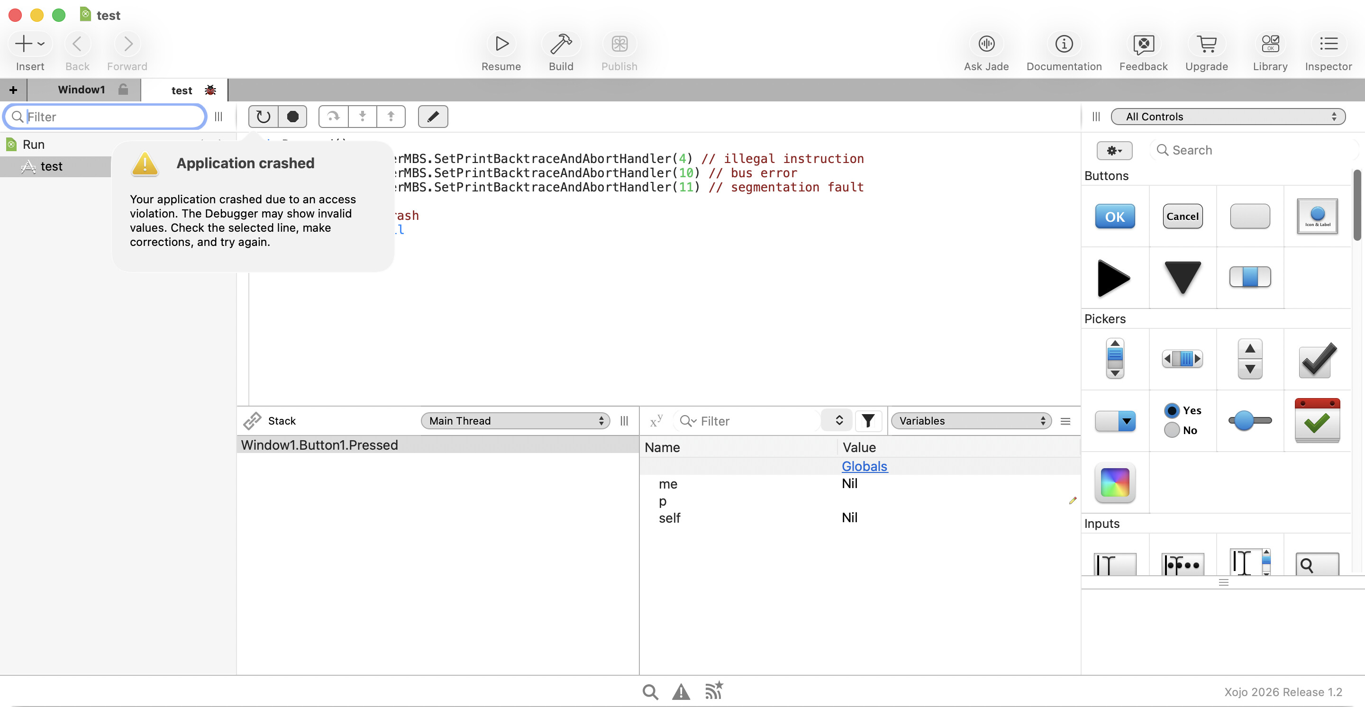Viewport: 1365px width, 707px height.
Task: Open the news feed star icon
Action: pyautogui.click(x=714, y=690)
